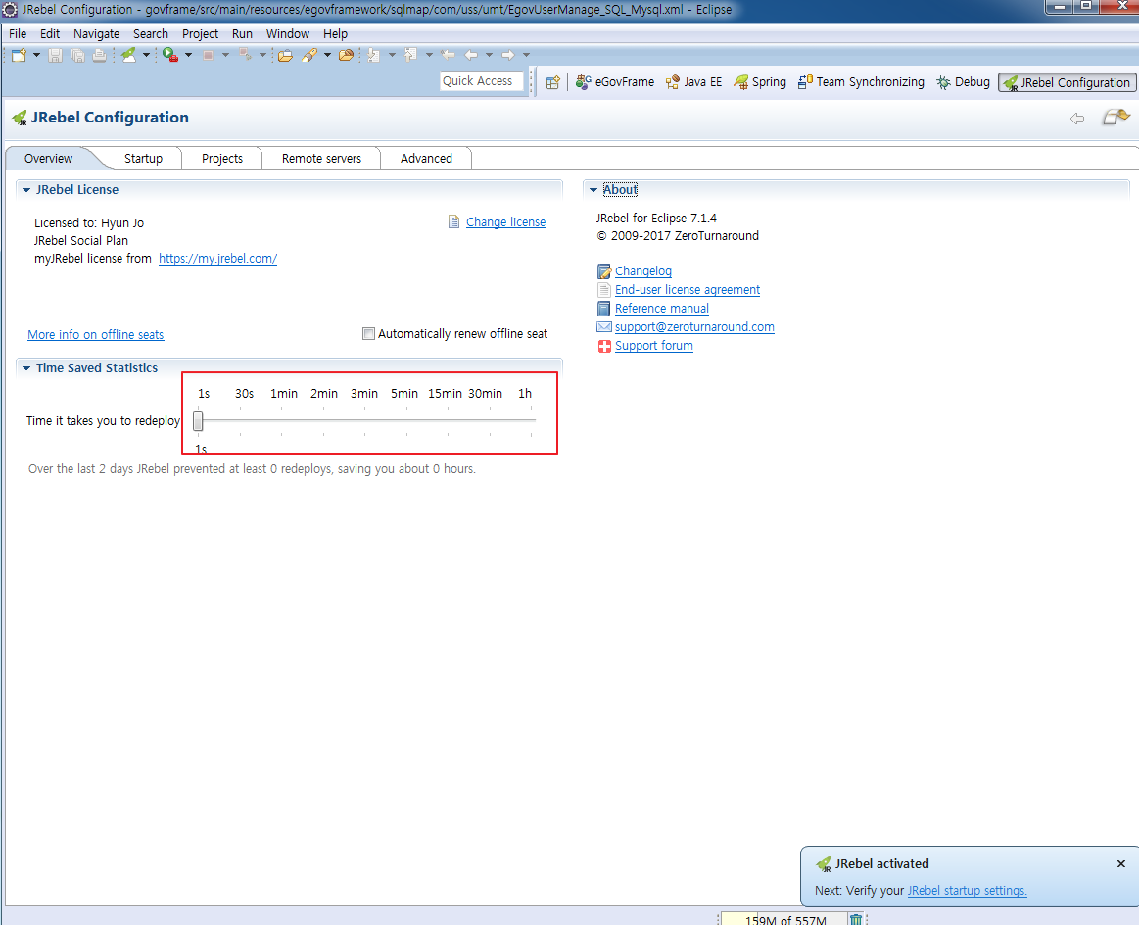This screenshot has height=925, width=1139.
Task: Switch to the Advanced tab
Action: [x=426, y=159]
